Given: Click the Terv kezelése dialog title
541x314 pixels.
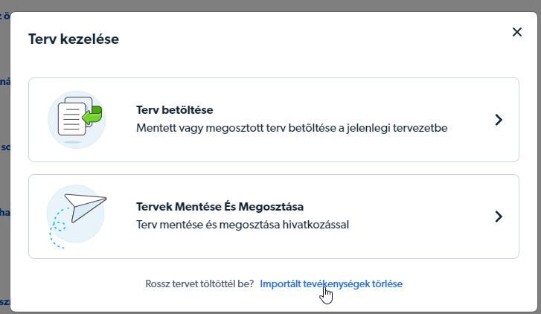Looking at the screenshot, I should [74, 39].
